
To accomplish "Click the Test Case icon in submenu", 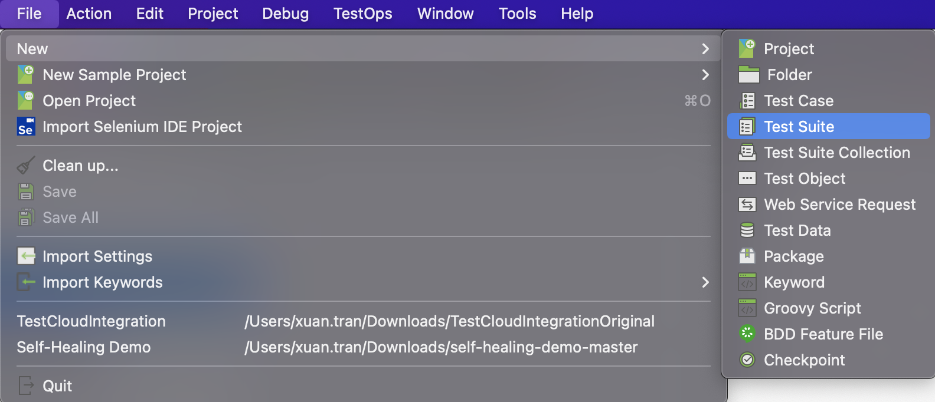I will 747,101.
